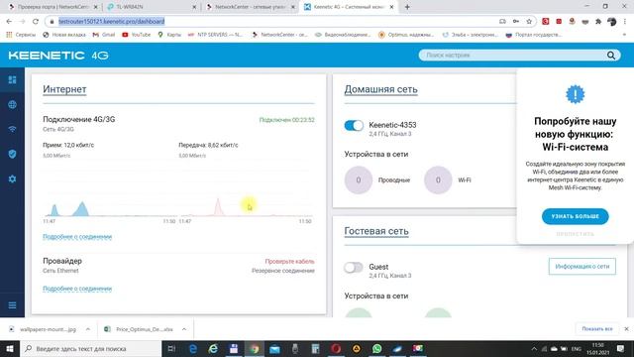
Task: Open Информация о сети for Guest
Action: 582,267
